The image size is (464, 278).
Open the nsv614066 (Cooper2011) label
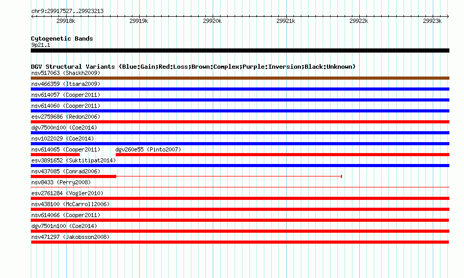tap(66, 215)
